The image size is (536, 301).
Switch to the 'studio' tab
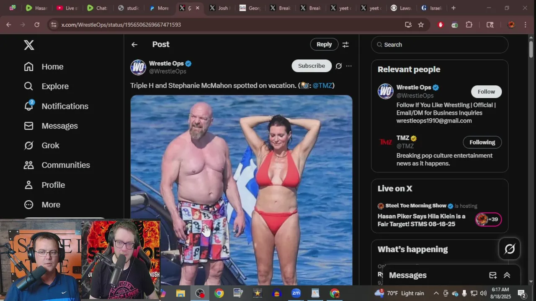pyautogui.click(x=129, y=8)
